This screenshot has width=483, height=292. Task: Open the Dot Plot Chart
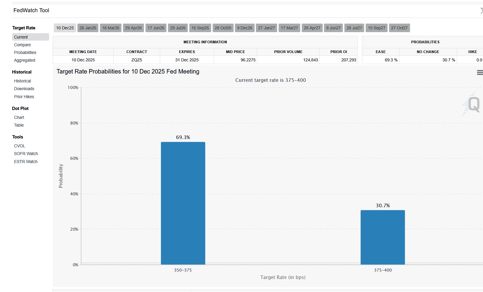(x=19, y=117)
